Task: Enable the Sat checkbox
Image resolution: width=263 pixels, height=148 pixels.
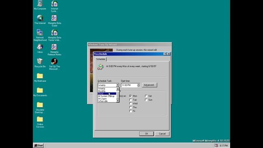Action: coord(146,96)
